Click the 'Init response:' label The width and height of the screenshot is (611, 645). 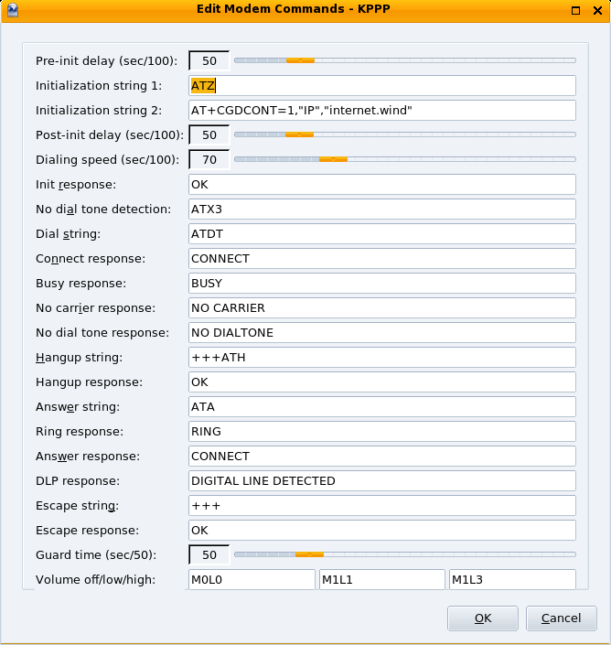pyautogui.click(x=76, y=185)
